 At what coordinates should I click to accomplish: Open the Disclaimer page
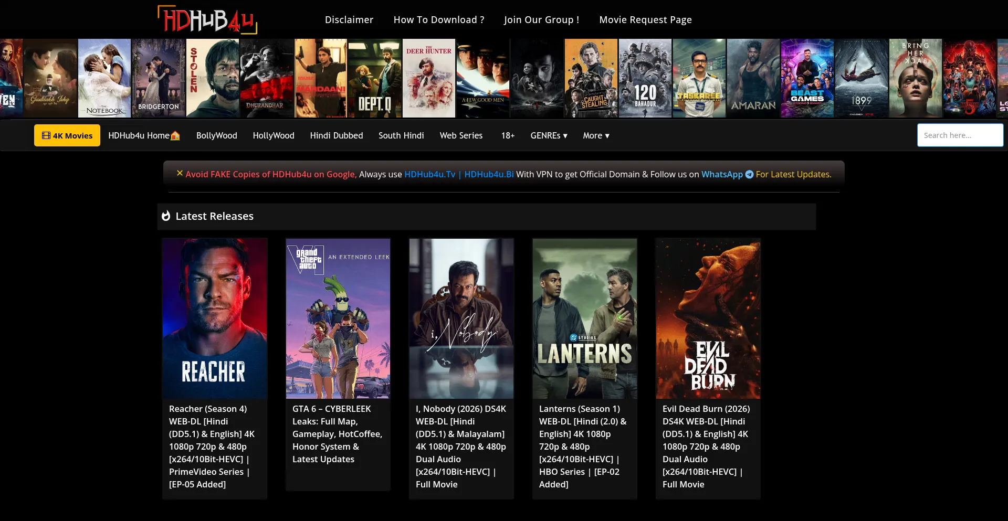349,20
